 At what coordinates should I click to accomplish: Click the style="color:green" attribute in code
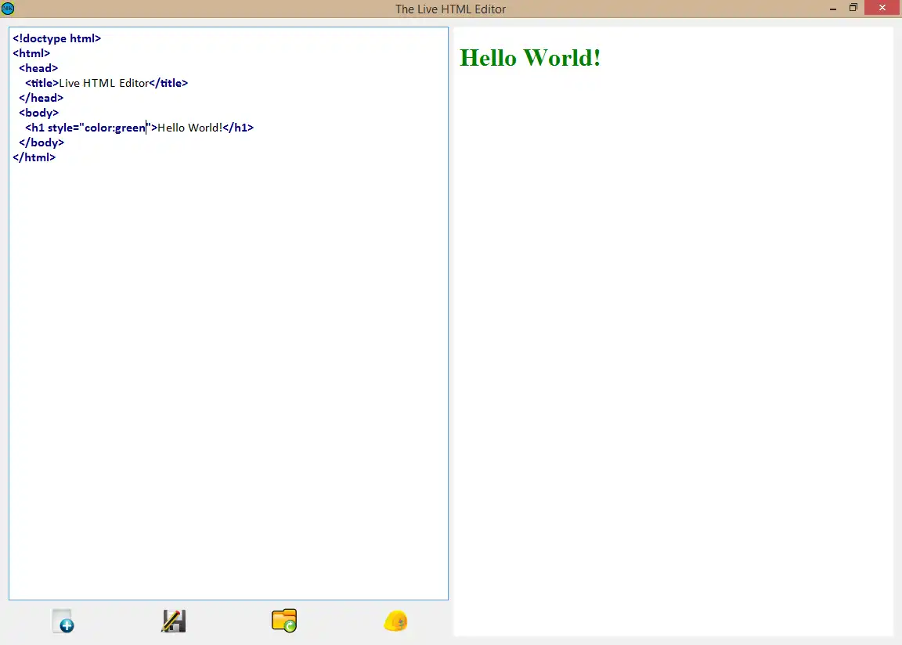[99, 128]
